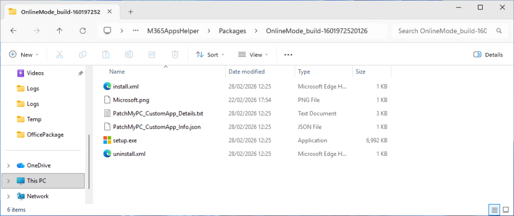Go up one folder level
The height and width of the screenshot is (216, 514).
coord(60,31)
